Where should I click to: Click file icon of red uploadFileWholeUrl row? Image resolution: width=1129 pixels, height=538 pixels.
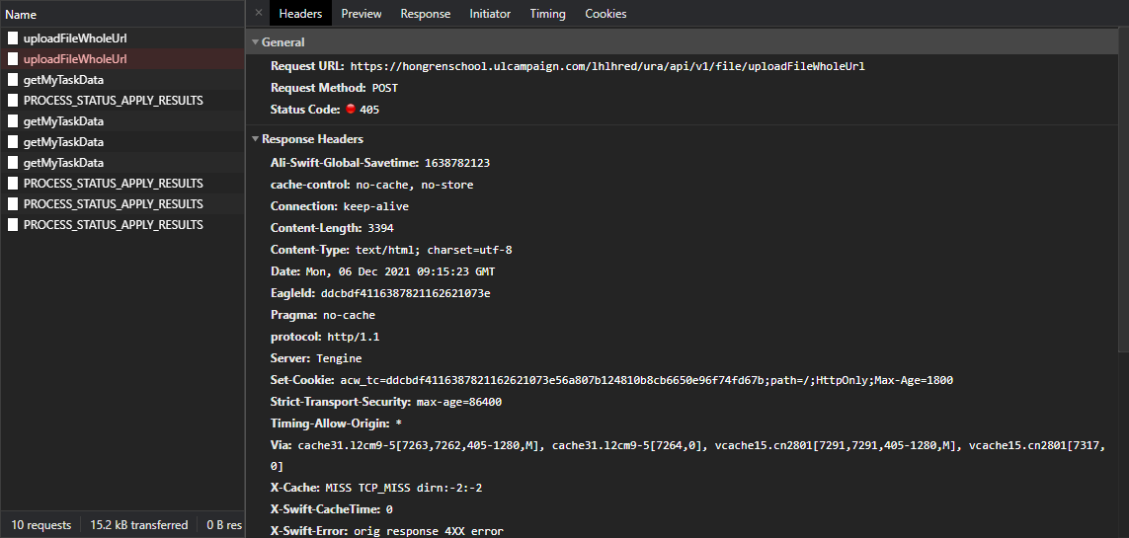[13, 59]
